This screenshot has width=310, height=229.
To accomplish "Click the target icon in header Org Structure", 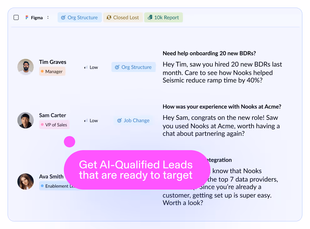I will 63,18.
